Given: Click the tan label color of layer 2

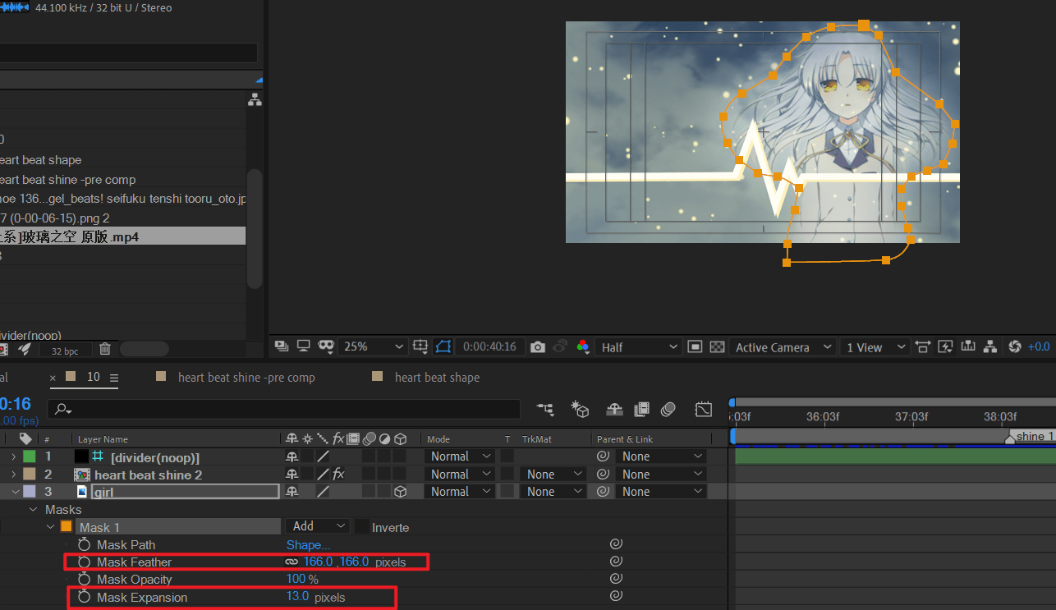Looking at the screenshot, I should click(29, 475).
